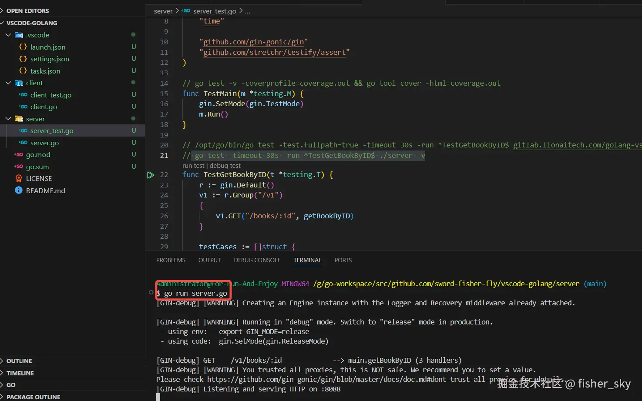
Task: Click the 'go run server.go' terminal command
Action: pyautogui.click(x=195, y=293)
